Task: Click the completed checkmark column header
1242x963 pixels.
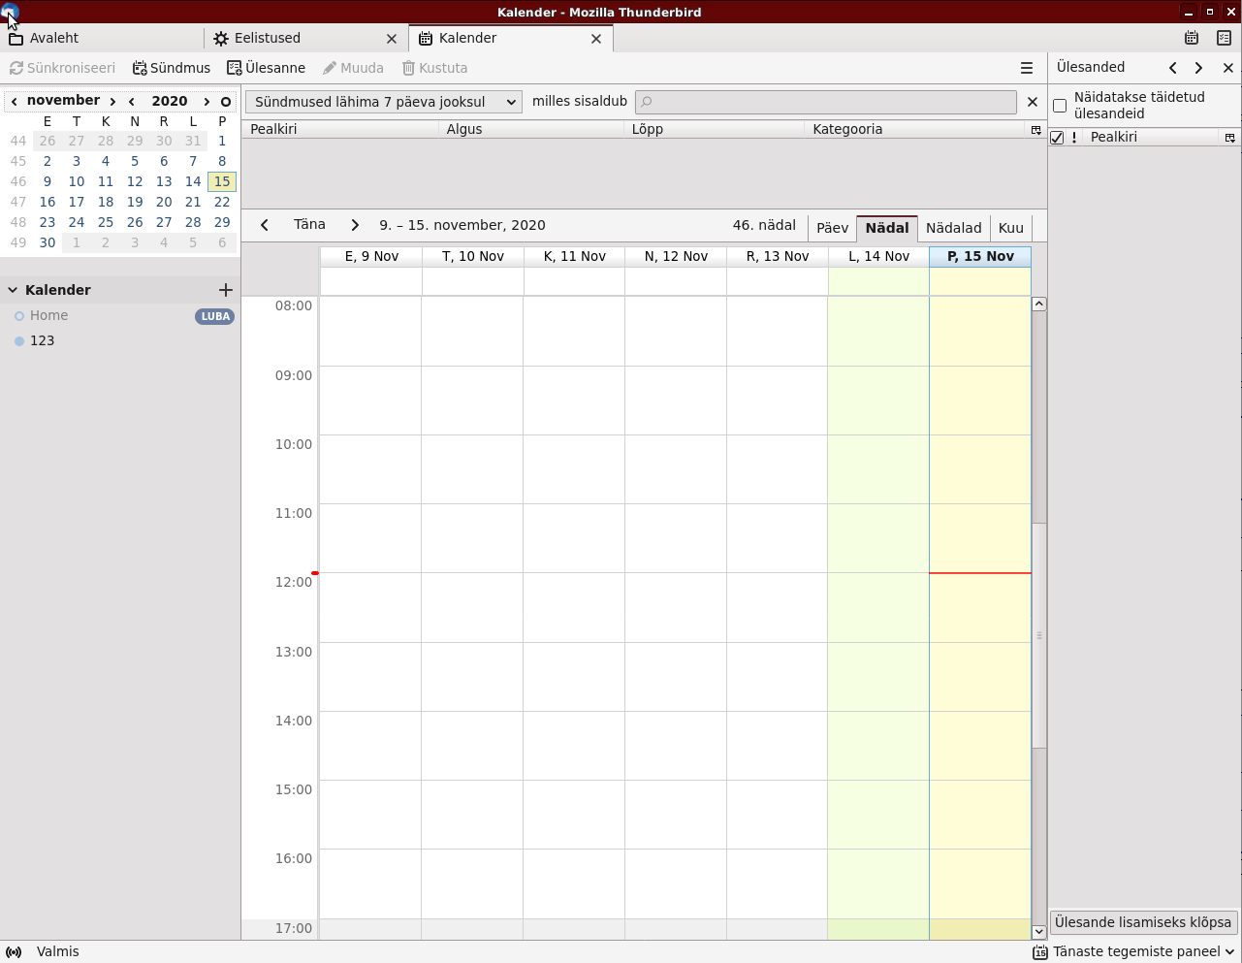Action: 1058,138
